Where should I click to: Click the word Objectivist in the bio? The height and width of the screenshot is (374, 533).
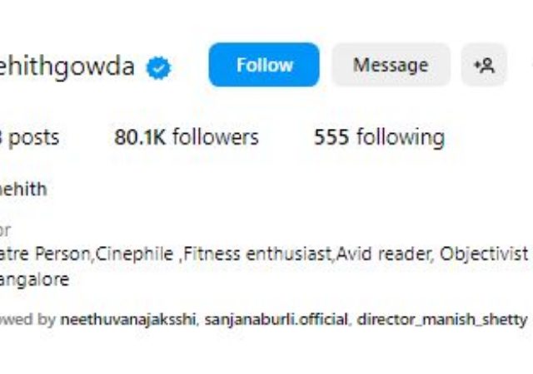coord(484,254)
